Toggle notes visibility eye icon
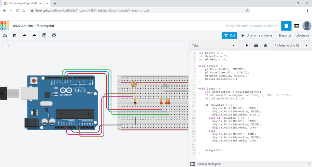The height and width of the screenshot is (167, 312). coord(54,36)
